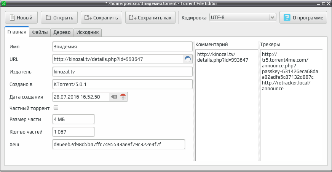This screenshot has height=172, width=332.
Task: Click the Сохранить как button
Action: [150, 18]
